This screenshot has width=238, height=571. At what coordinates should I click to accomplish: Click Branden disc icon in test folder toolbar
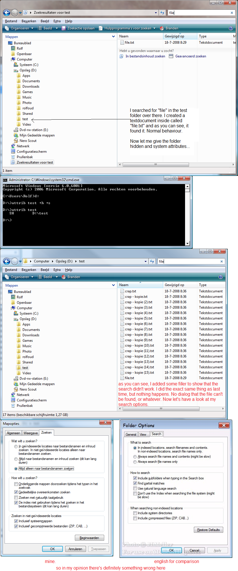click(63, 277)
